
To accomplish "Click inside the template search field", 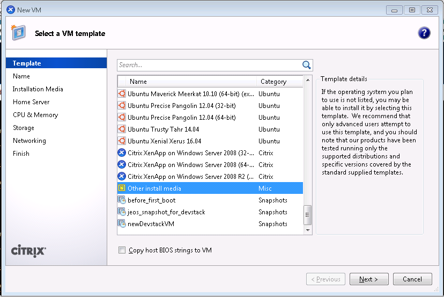I will click(209, 65).
